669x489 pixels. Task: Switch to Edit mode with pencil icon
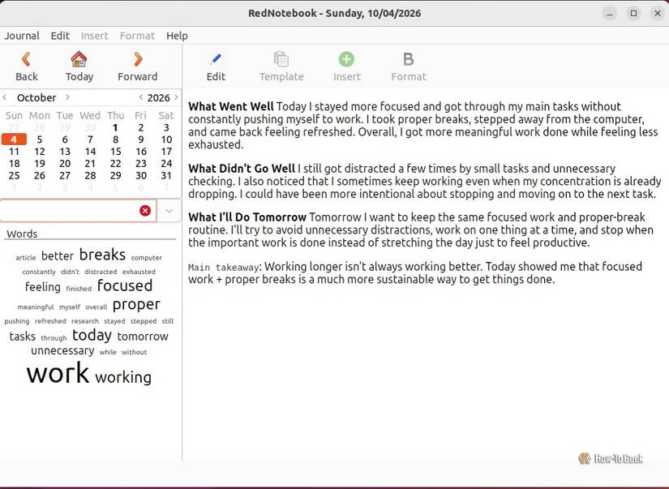[216, 66]
